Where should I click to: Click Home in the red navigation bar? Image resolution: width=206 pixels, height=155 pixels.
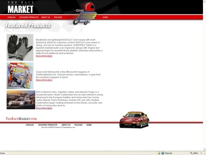(105, 17)
